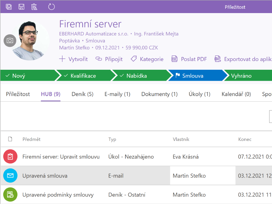Click the red task icon in first row
Screen dimensions: 272x204
point(10,156)
